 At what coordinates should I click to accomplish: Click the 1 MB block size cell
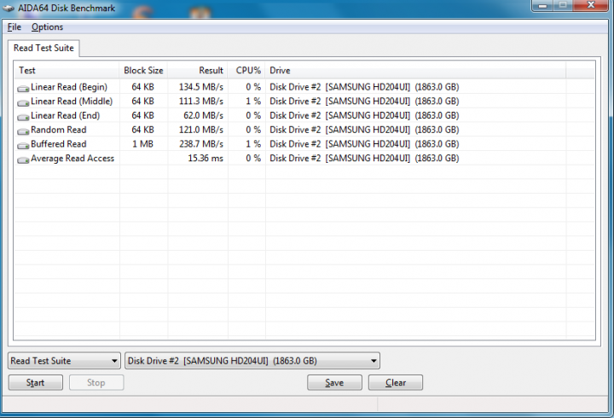coord(142,144)
